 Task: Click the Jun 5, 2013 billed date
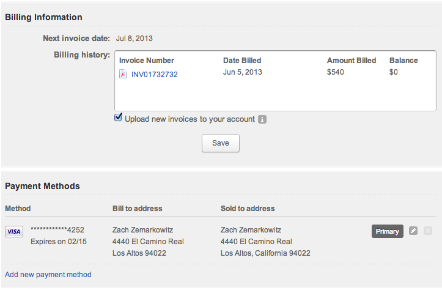click(x=243, y=72)
